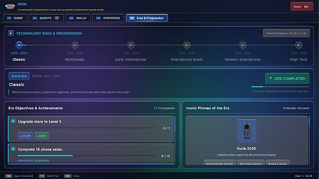Click the objectives list vertical scrollbar
The width and height of the screenshot is (319, 179).
(174, 124)
